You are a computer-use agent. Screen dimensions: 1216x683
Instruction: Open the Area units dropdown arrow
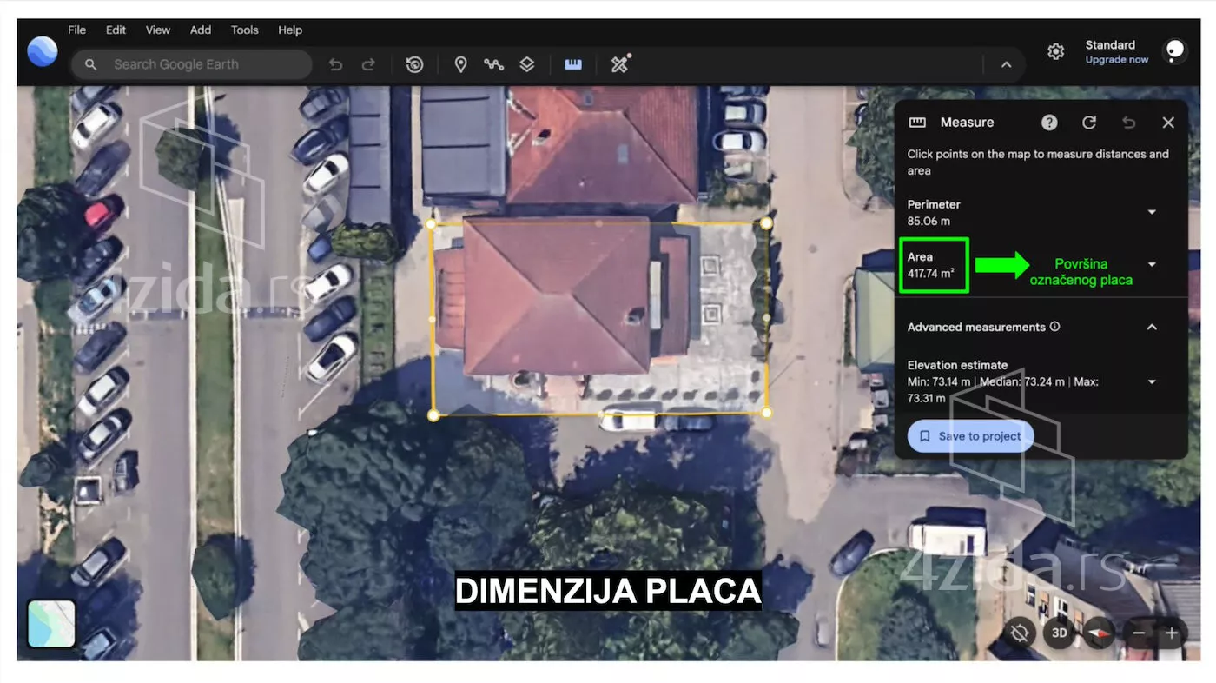pyautogui.click(x=1152, y=264)
